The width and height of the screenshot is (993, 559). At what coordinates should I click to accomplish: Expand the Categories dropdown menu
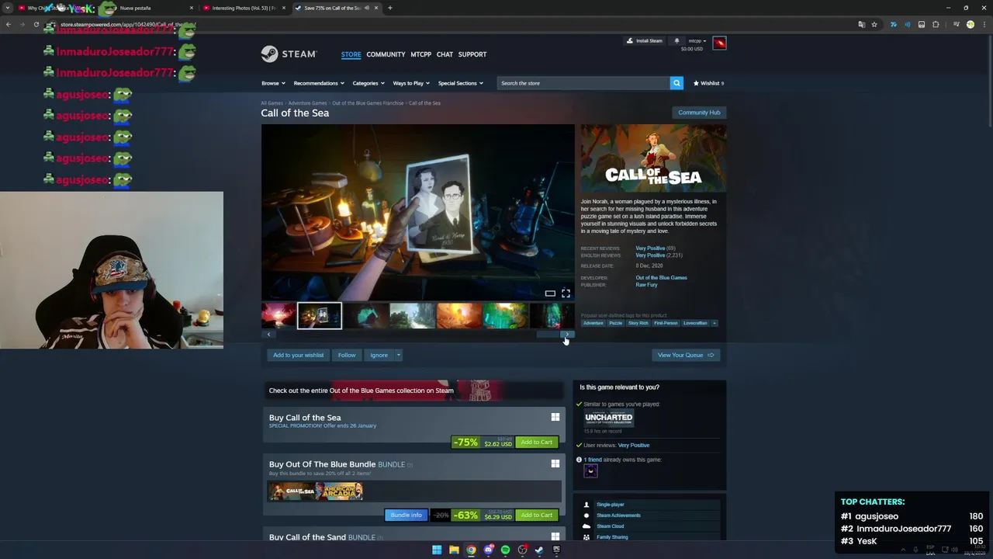(x=368, y=83)
